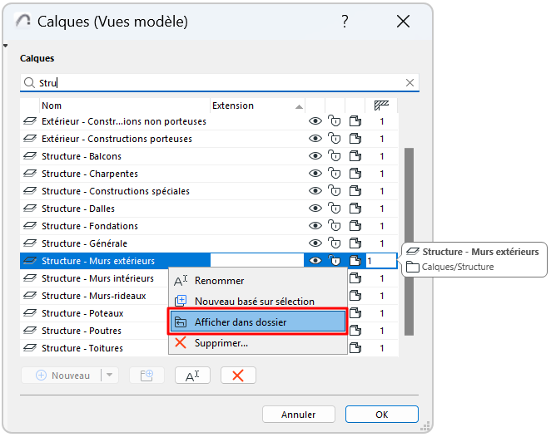Lock the Extérieur - Constr...ions non porteuses layer

pyautogui.click(x=335, y=121)
